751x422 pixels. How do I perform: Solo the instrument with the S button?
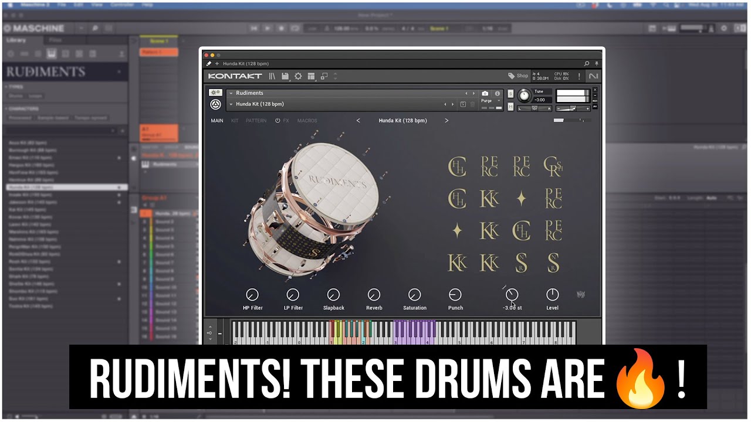click(x=510, y=94)
